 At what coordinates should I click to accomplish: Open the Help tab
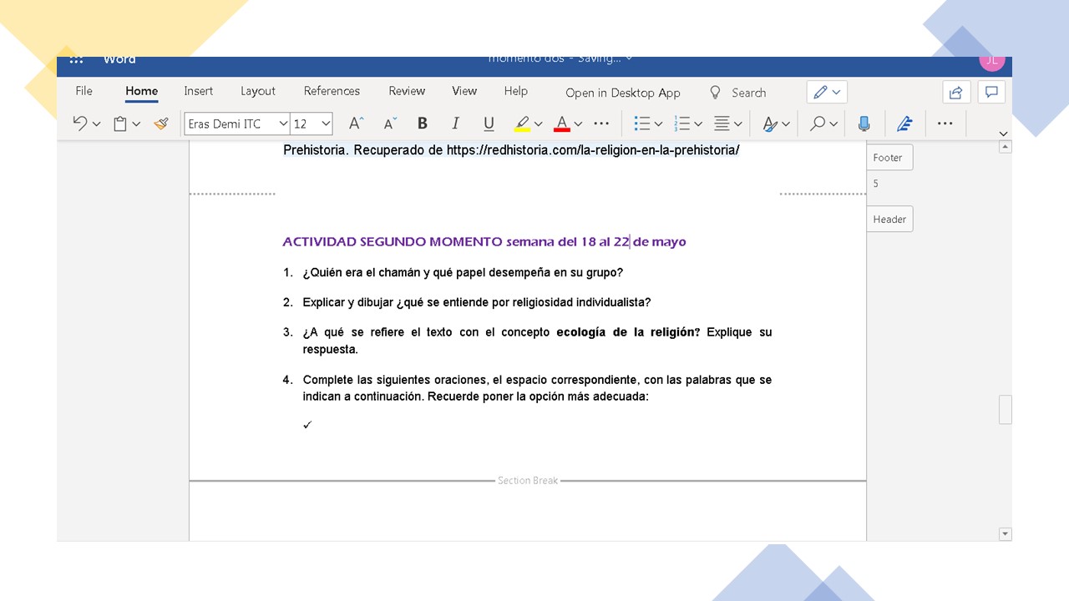pyautogui.click(x=516, y=91)
